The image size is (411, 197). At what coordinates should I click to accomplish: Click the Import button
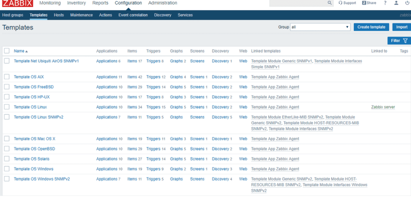[x=402, y=27]
